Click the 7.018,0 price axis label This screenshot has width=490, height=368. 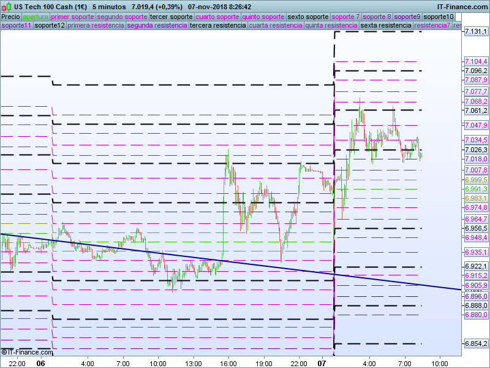(476, 159)
